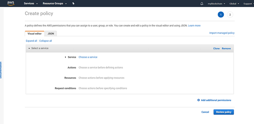The height and width of the screenshot is (124, 254).
Task: Click the pin shortcut icon in navbar
Action: pos(73,3)
